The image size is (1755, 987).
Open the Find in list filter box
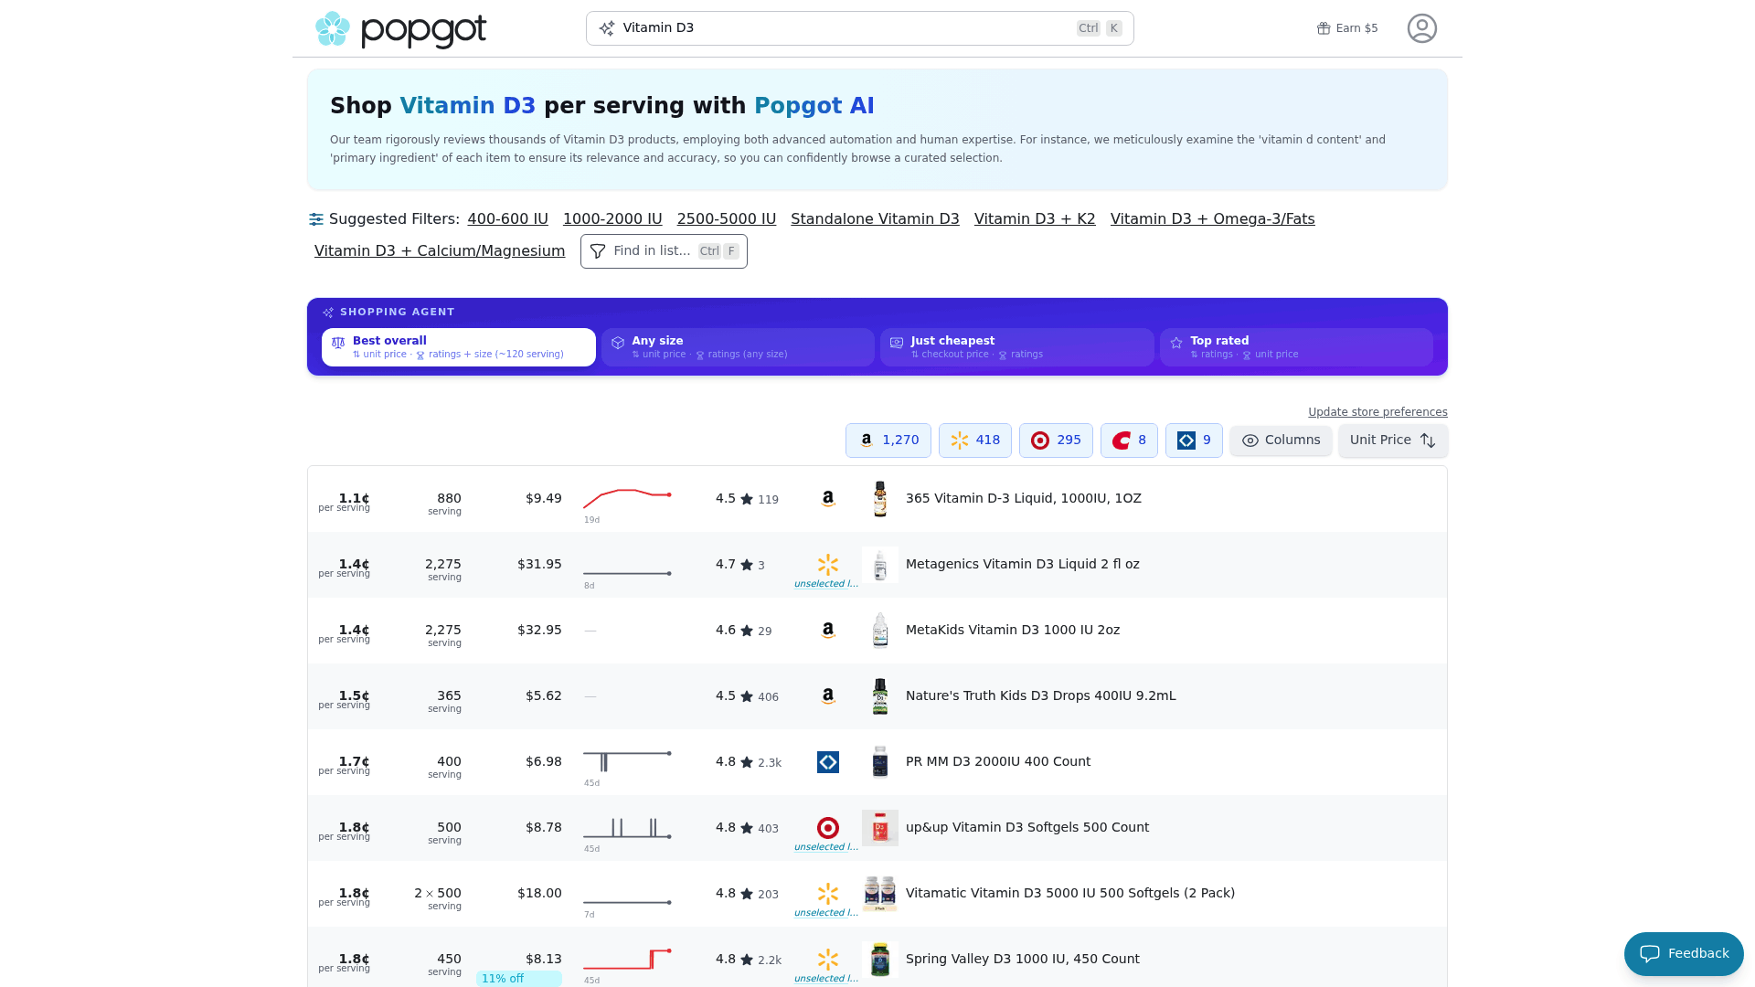(x=664, y=251)
